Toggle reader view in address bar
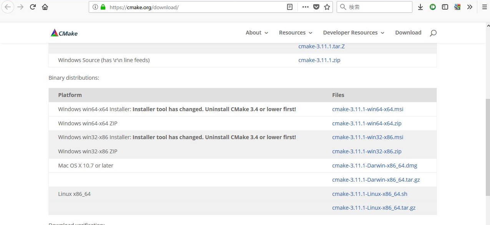The image size is (490, 225). coord(290,7)
